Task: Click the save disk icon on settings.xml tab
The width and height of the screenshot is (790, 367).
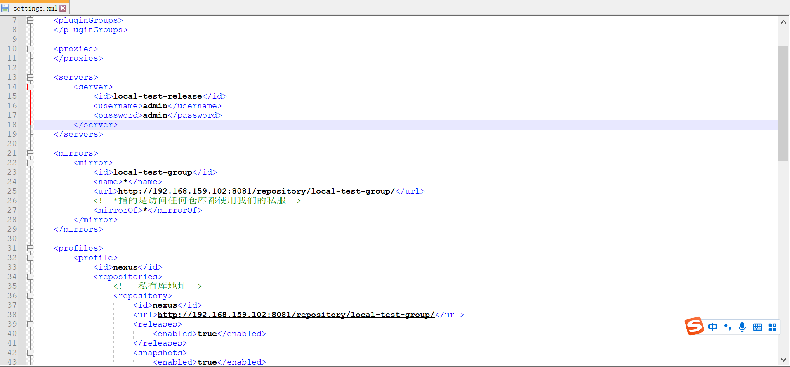Action: point(5,8)
